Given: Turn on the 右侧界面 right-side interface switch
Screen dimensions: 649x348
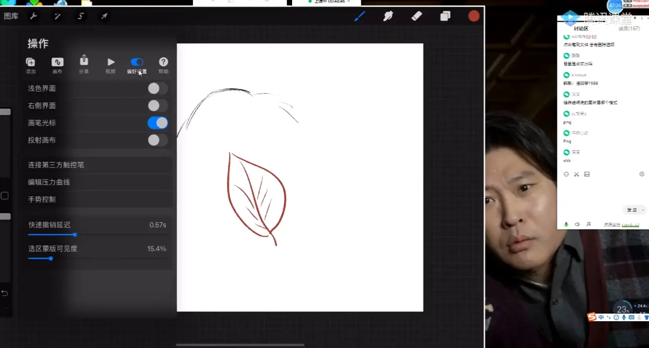Looking at the screenshot, I should point(157,105).
